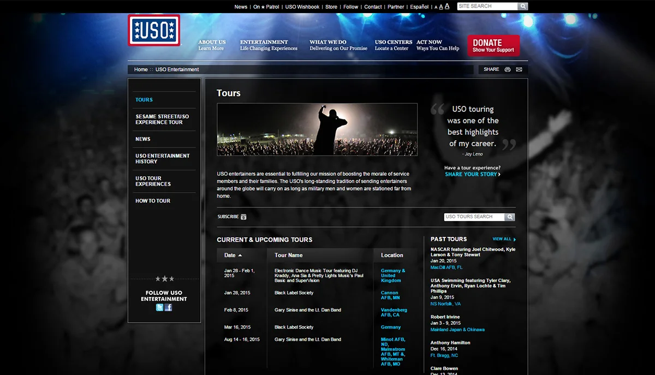Open USO Entertainment Facebook icon
Image resolution: width=655 pixels, height=375 pixels.
tap(168, 307)
